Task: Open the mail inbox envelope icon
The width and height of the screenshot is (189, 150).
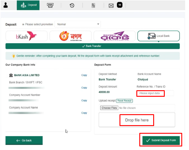Action: (111, 6)
